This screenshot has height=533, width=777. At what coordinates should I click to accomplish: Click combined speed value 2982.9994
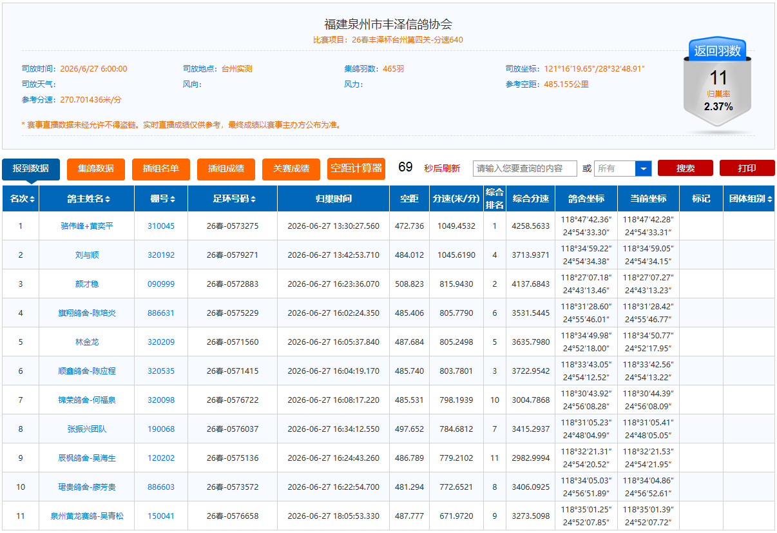pyautogui.click(x=531, y=458)
